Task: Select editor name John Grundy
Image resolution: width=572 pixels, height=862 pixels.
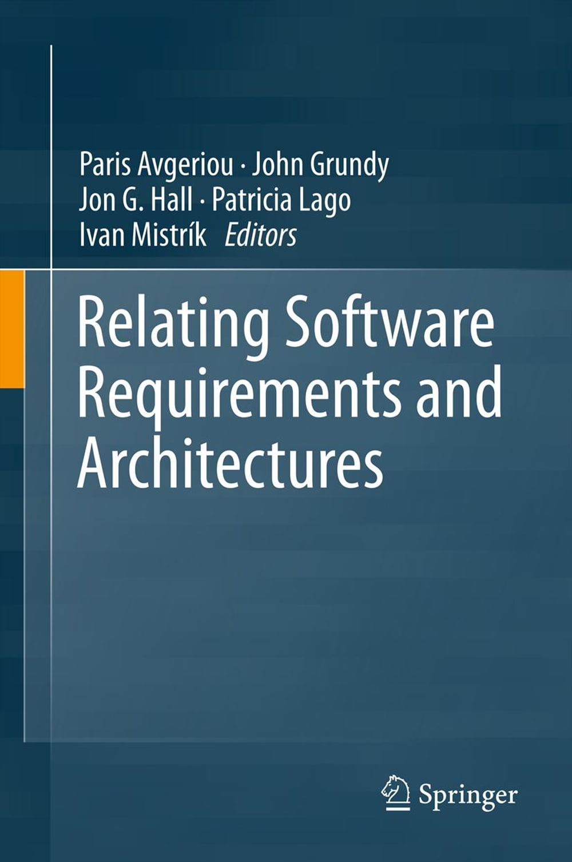Action: (x=320, y=165)
